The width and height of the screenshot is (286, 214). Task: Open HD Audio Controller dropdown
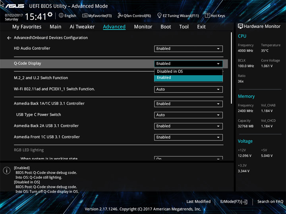[x=188, y=49]
